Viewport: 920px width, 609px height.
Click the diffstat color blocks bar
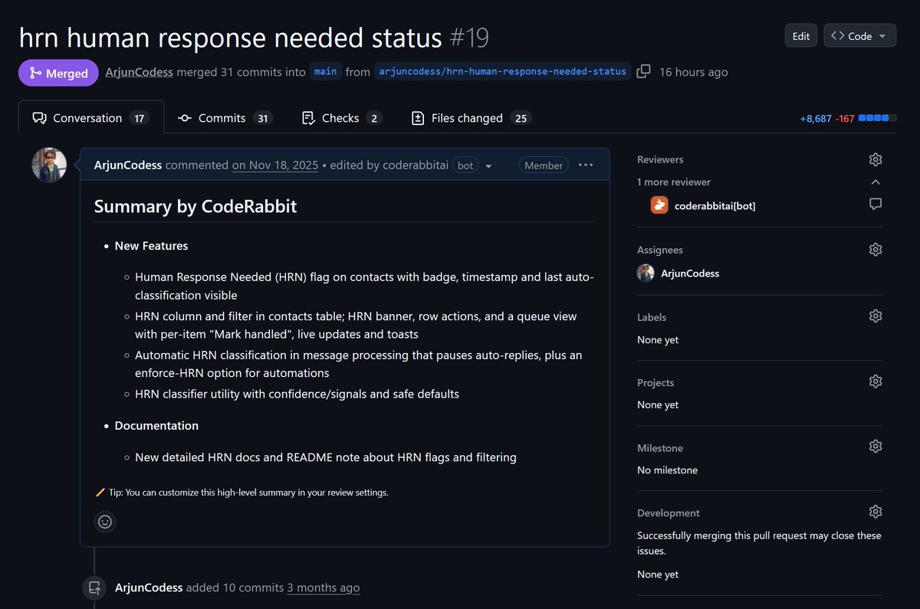click(x=878, y=118)
